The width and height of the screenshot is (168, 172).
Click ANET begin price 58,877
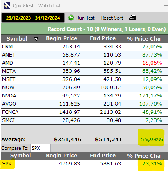pos(71,55)
